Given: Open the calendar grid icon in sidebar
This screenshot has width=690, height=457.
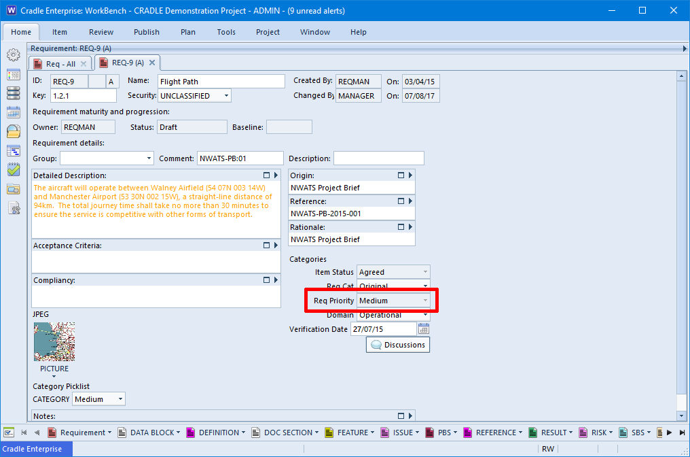Looking at the screenshot, I should [x=13, y=112].
